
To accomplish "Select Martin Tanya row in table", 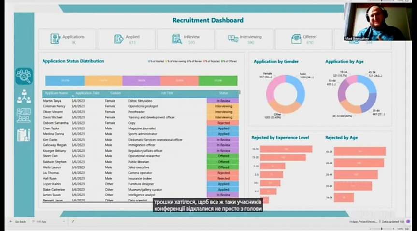I will click(52, 101).
